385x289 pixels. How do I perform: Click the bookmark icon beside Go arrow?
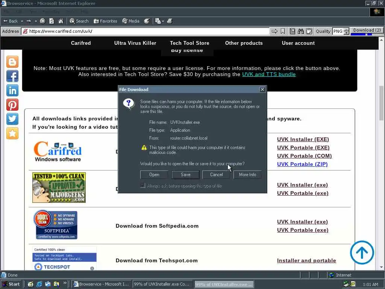coord(283,31)
